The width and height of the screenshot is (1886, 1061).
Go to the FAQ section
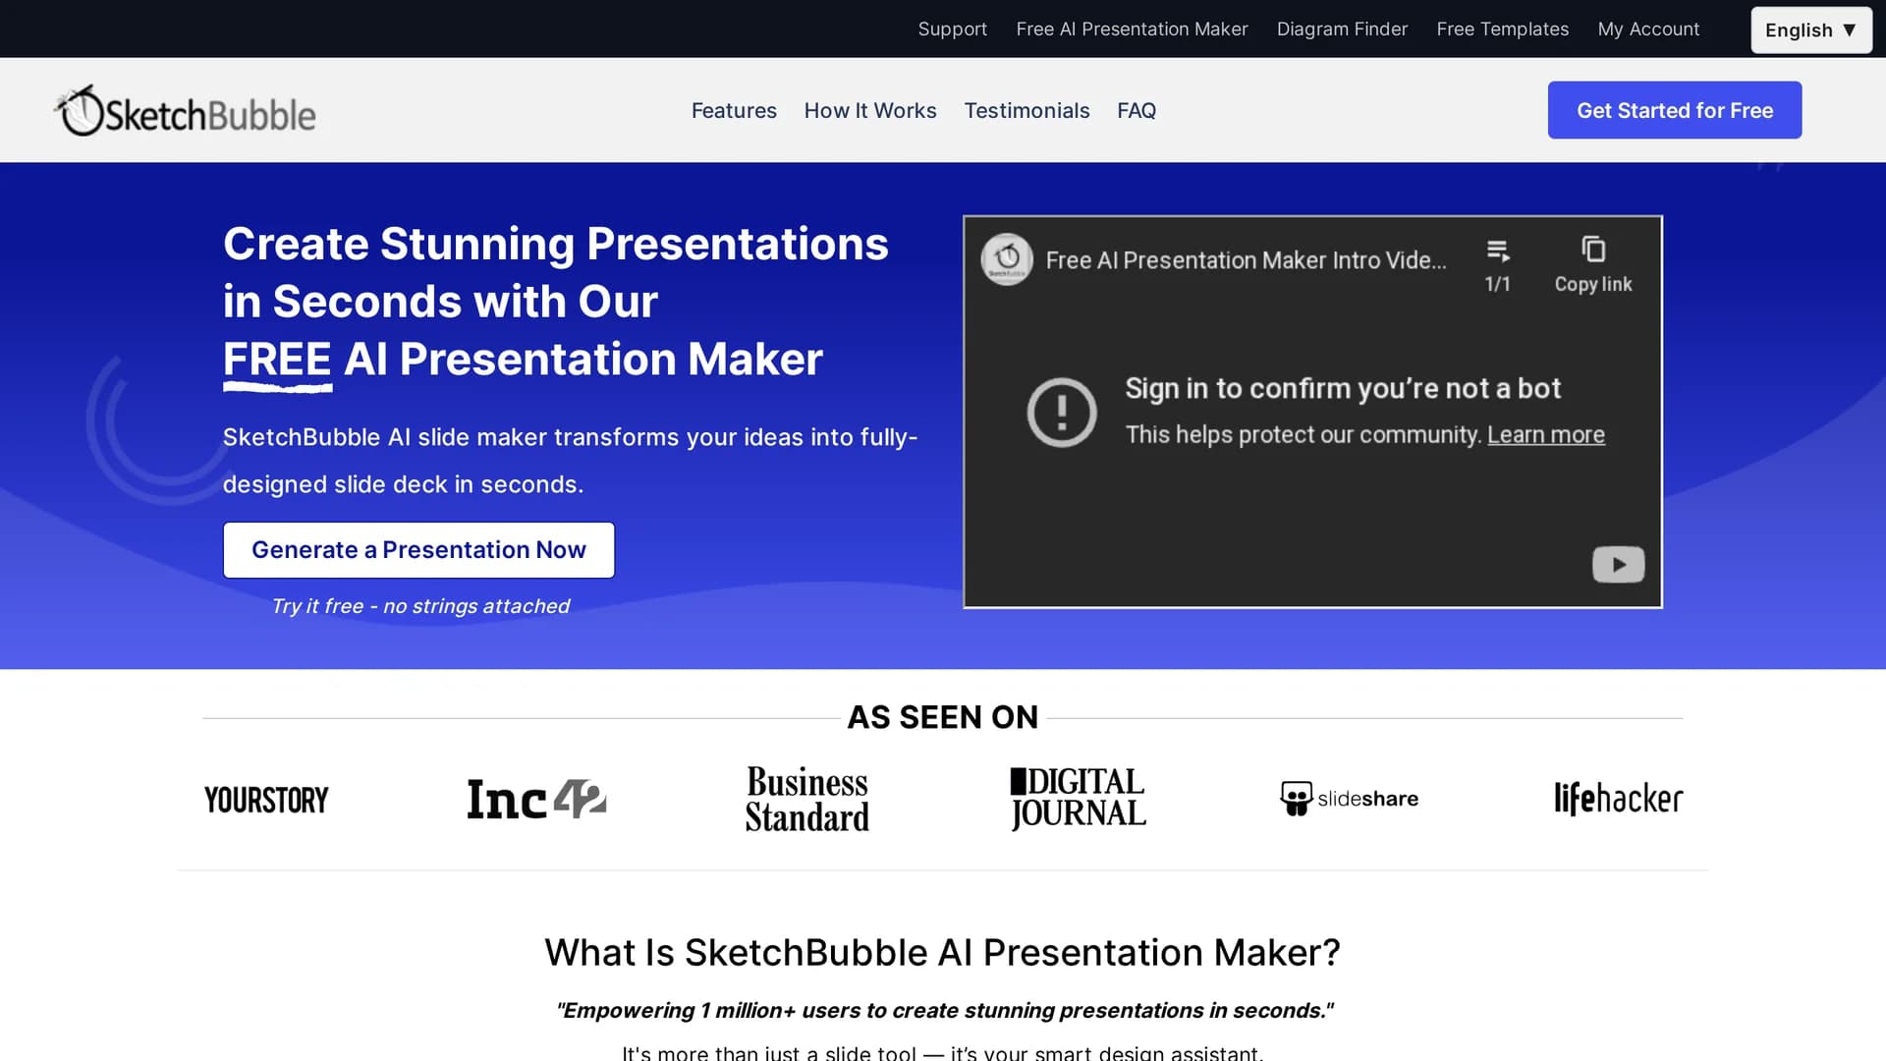[x=1137, y=111]
